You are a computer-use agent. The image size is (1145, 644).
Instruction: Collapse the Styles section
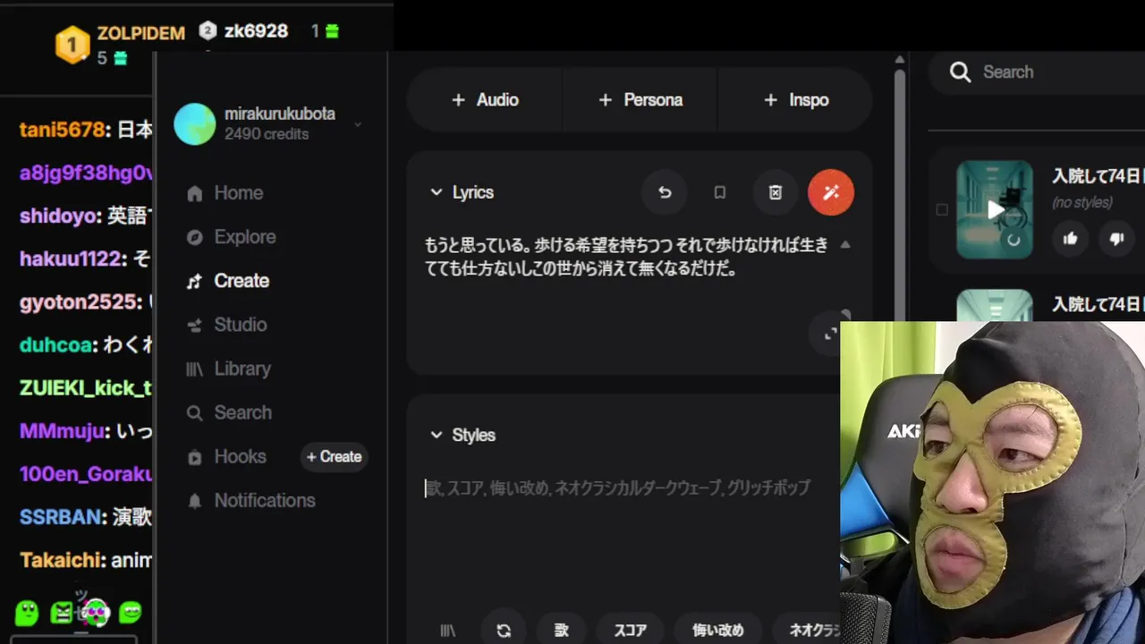tap(437, 435)
